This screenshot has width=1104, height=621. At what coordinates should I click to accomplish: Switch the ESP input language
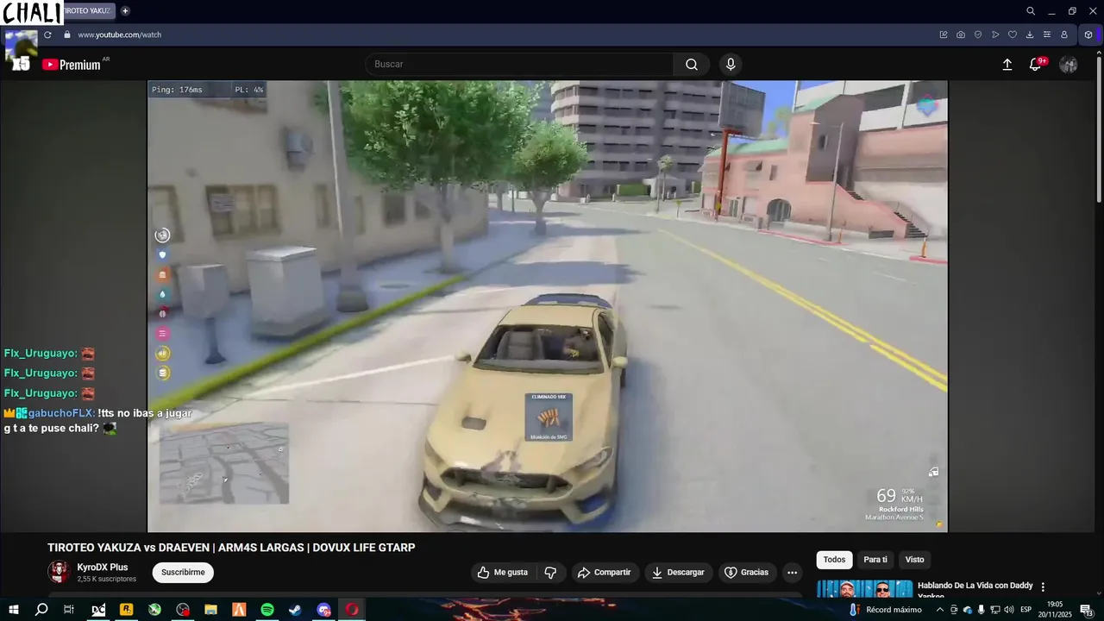coord(1026,610)
